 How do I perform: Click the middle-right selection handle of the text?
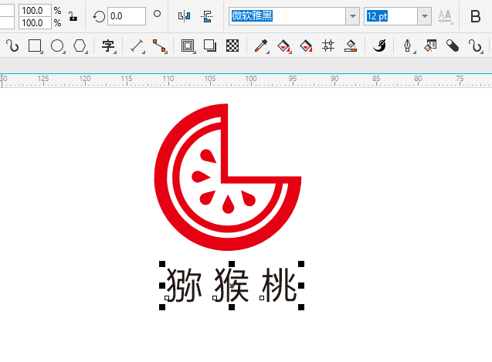[301, 286]
